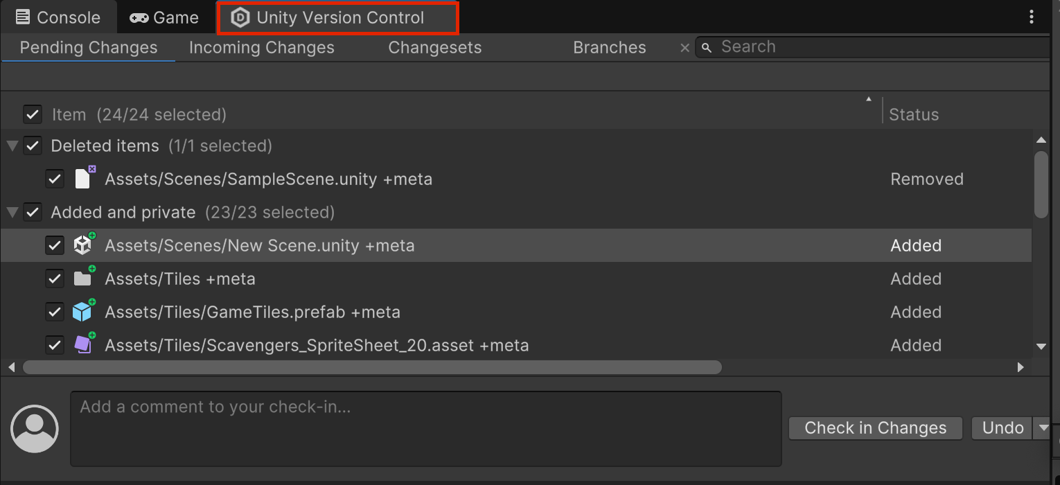
Task: Toggle the select-all Item checkbox
Action: 33,114
